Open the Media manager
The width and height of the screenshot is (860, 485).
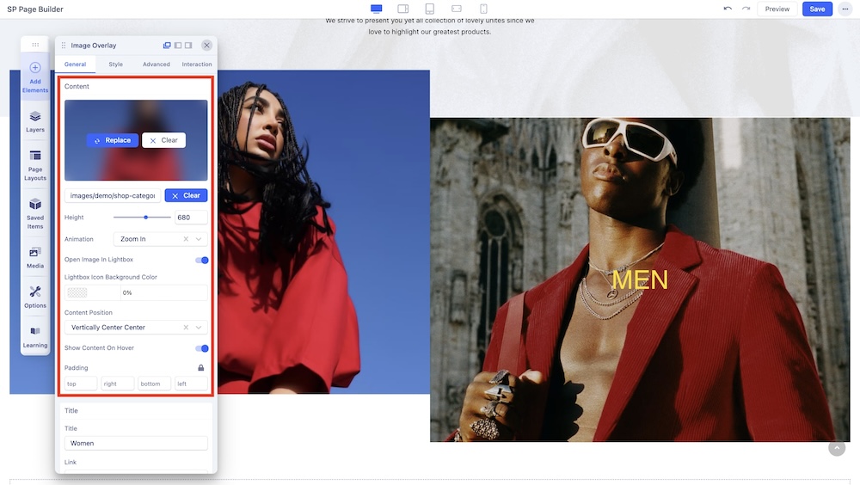pyautogui.click(x=35, y=257)
